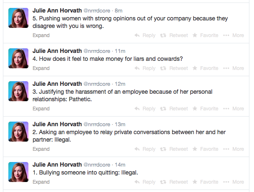Expand the tweet posted 8m ago
254x192 pixels.
(x=41, y=35)
